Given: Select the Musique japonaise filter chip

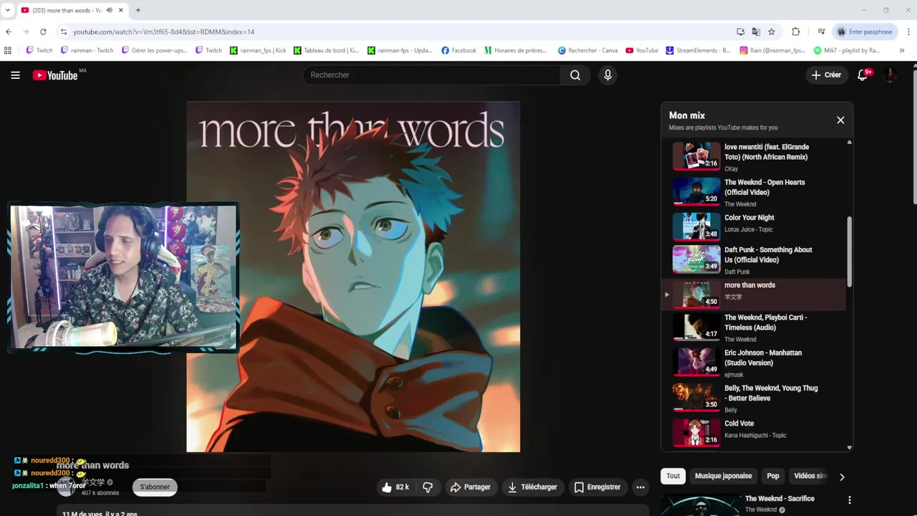Looking at the screenshot, I should (x=723, y=476).
